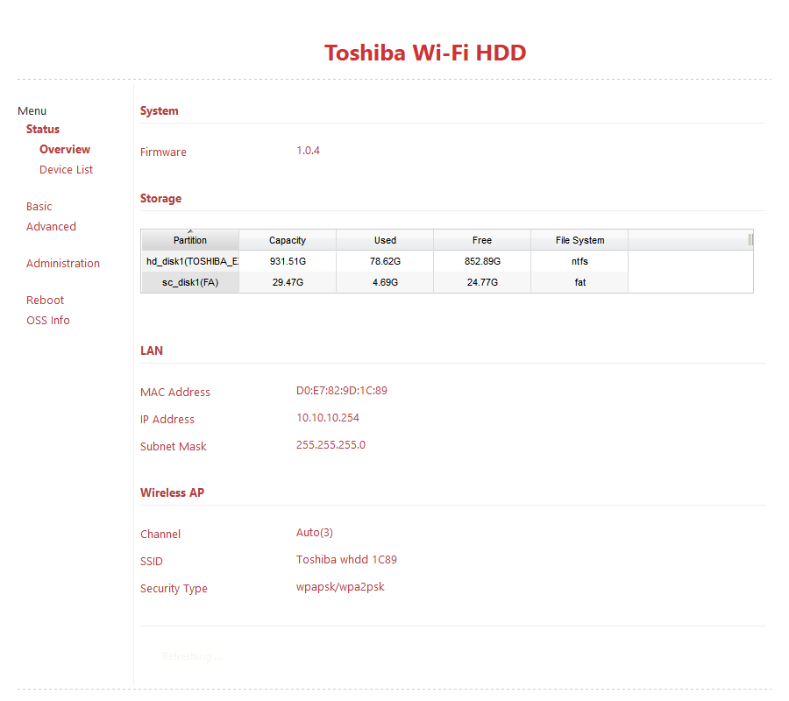
Task: Click the 852.89G free cell
Action: (x=482, y=261)
